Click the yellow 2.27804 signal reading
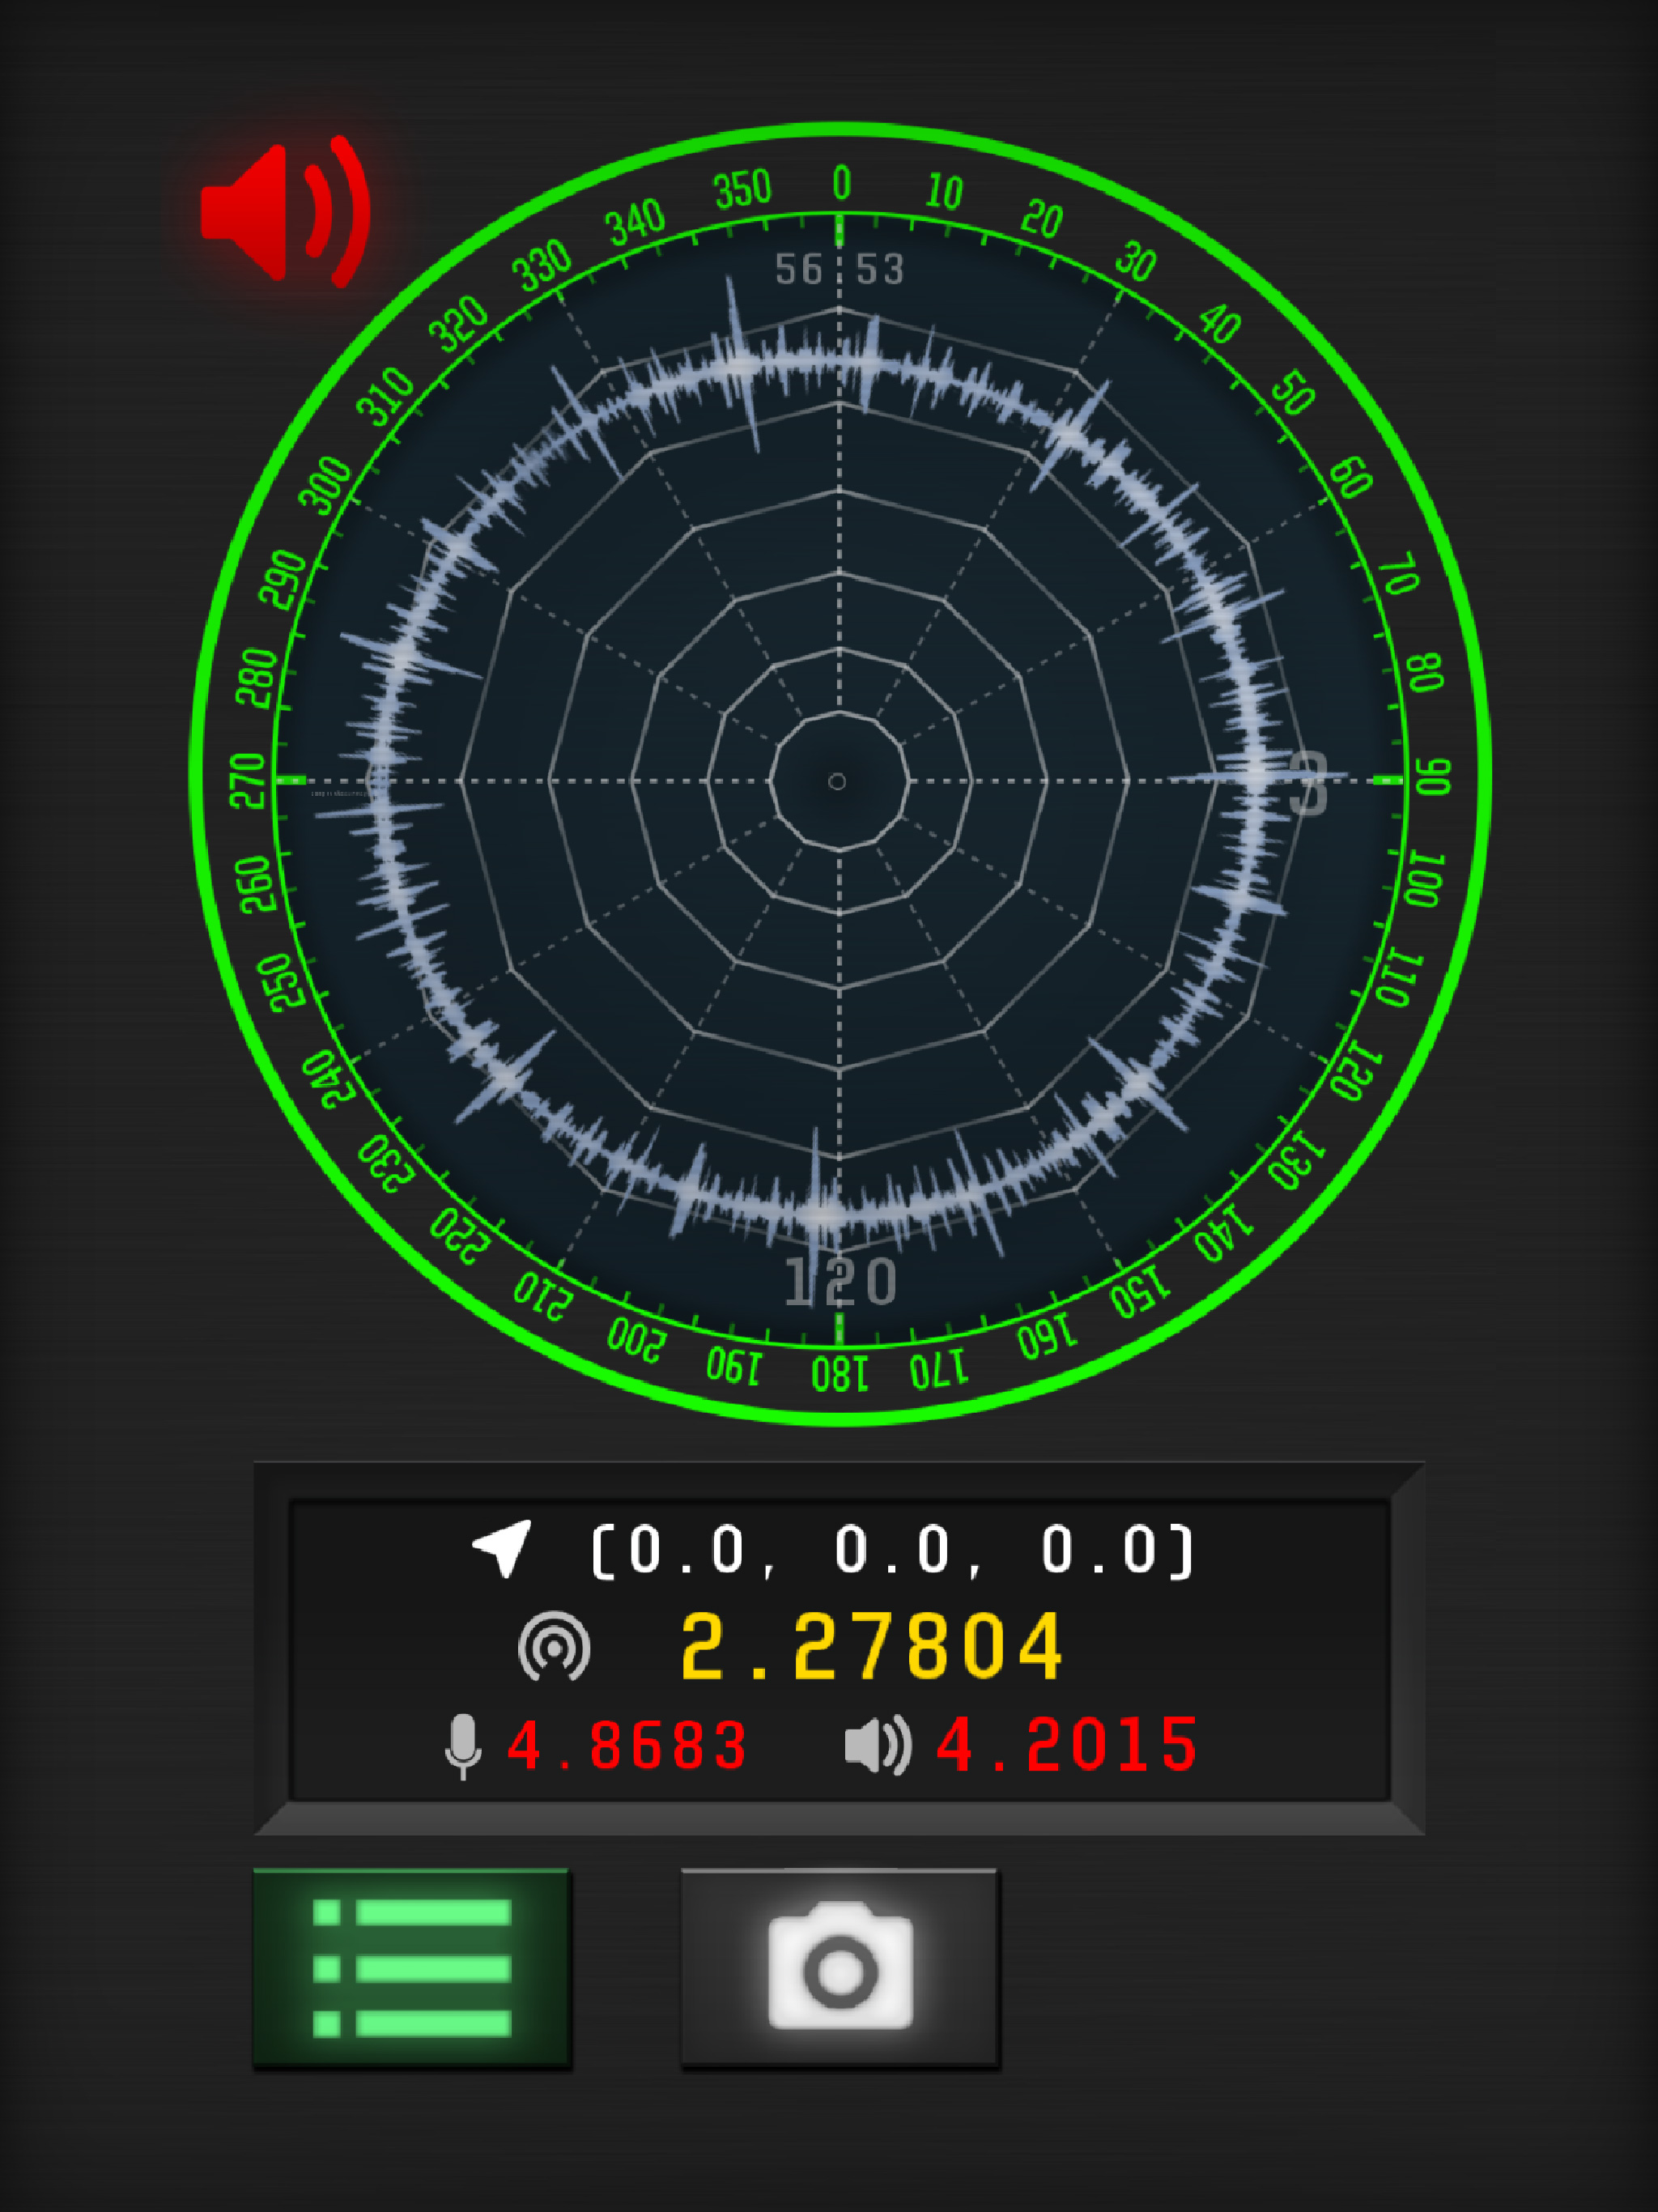The height and width of the screenshot is (2212, 1658). (x=872, y=1647)
